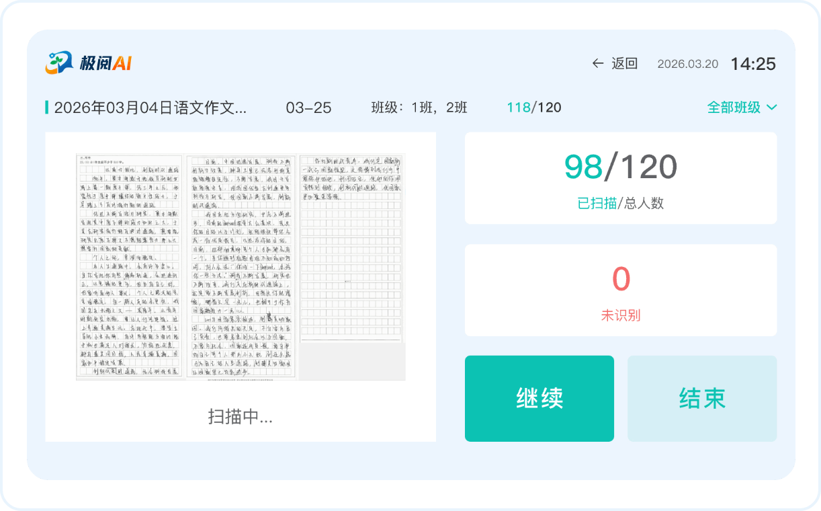Click exam title 2026年03月04日语文作文...
This screenshot has width=821, height=511.
[150, 108]
